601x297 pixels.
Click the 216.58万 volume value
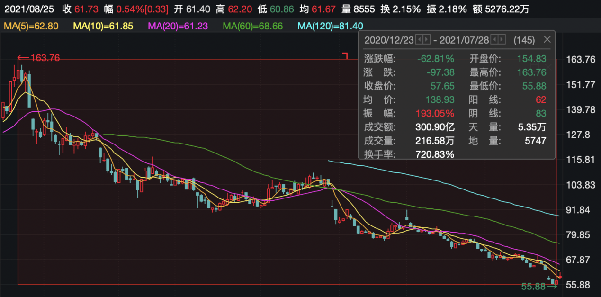(x=435, y=141)
